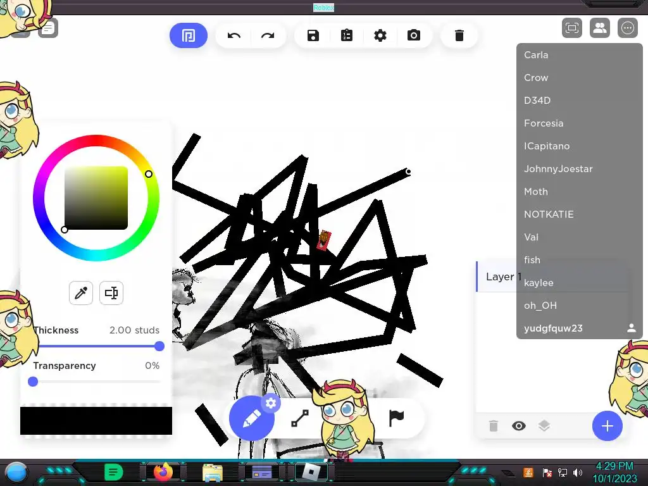Click the volume speaker tray icon
Image resolution: width=648 pixels, height=486 pixels.
coord(578,472)
